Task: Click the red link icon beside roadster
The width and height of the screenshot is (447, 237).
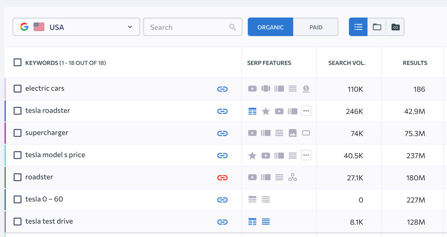Action: tap(222, 177)
